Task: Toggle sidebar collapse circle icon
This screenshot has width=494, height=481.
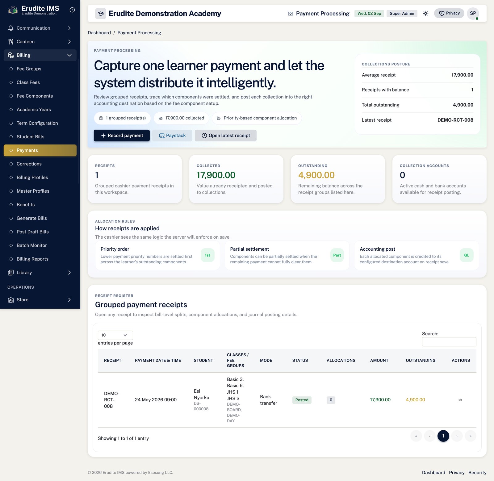Action: tap(72, 10)
